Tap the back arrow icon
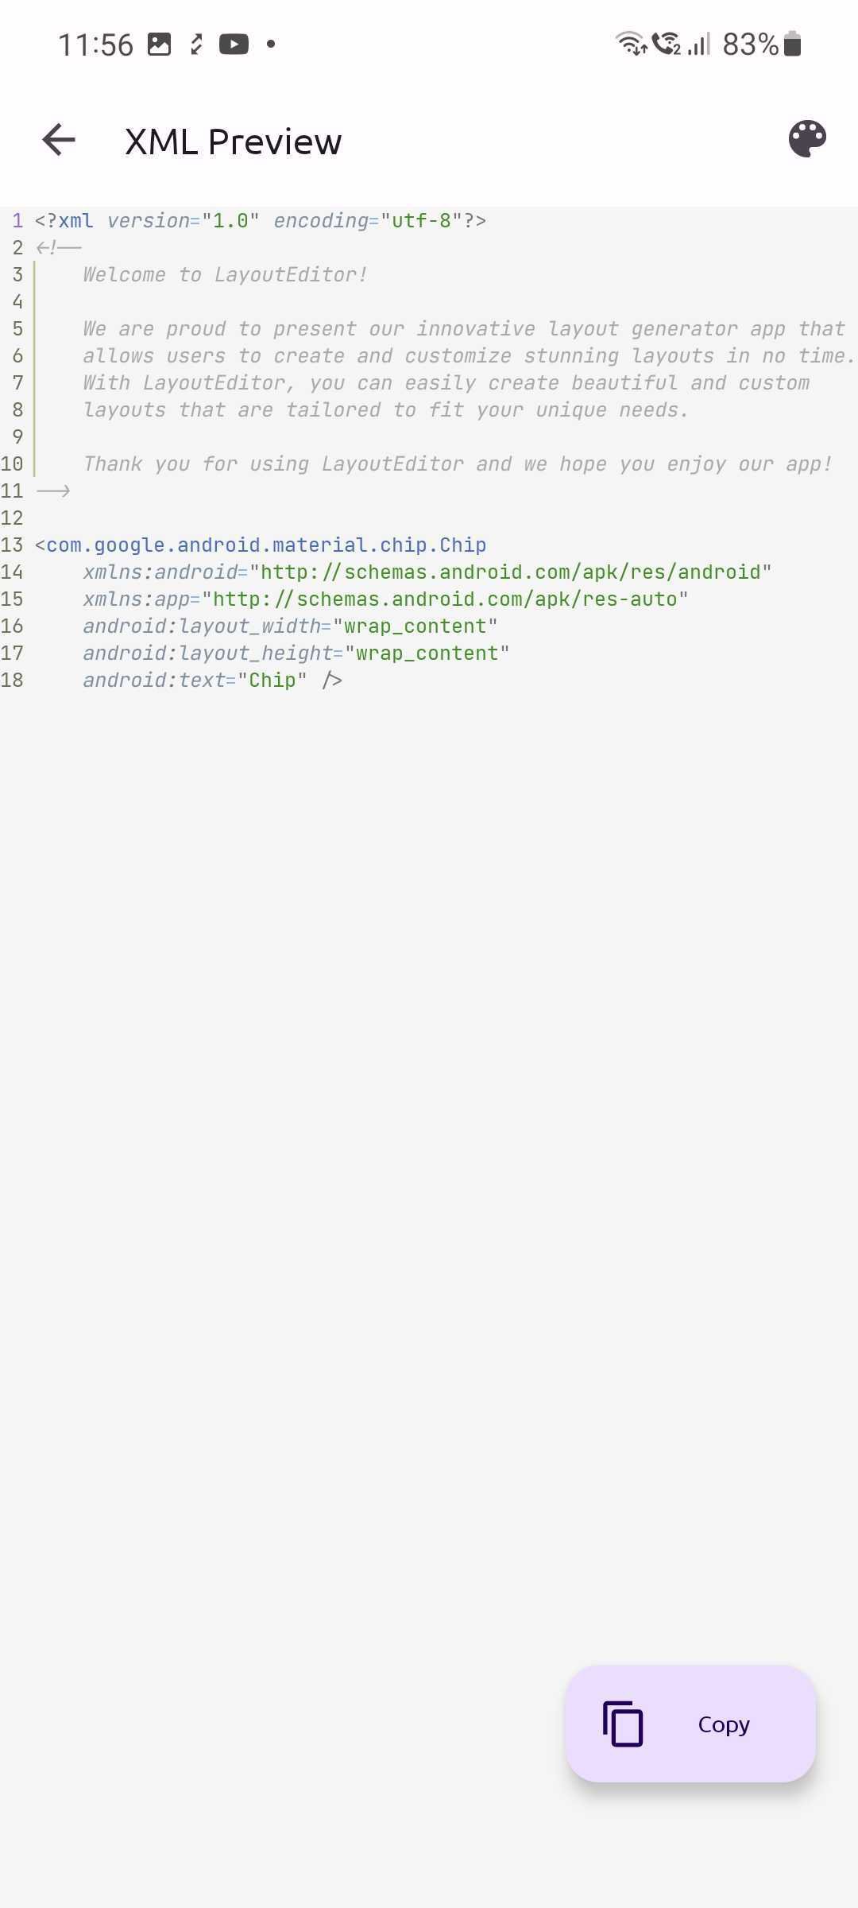858x1908 pixels. click(59, 140)
